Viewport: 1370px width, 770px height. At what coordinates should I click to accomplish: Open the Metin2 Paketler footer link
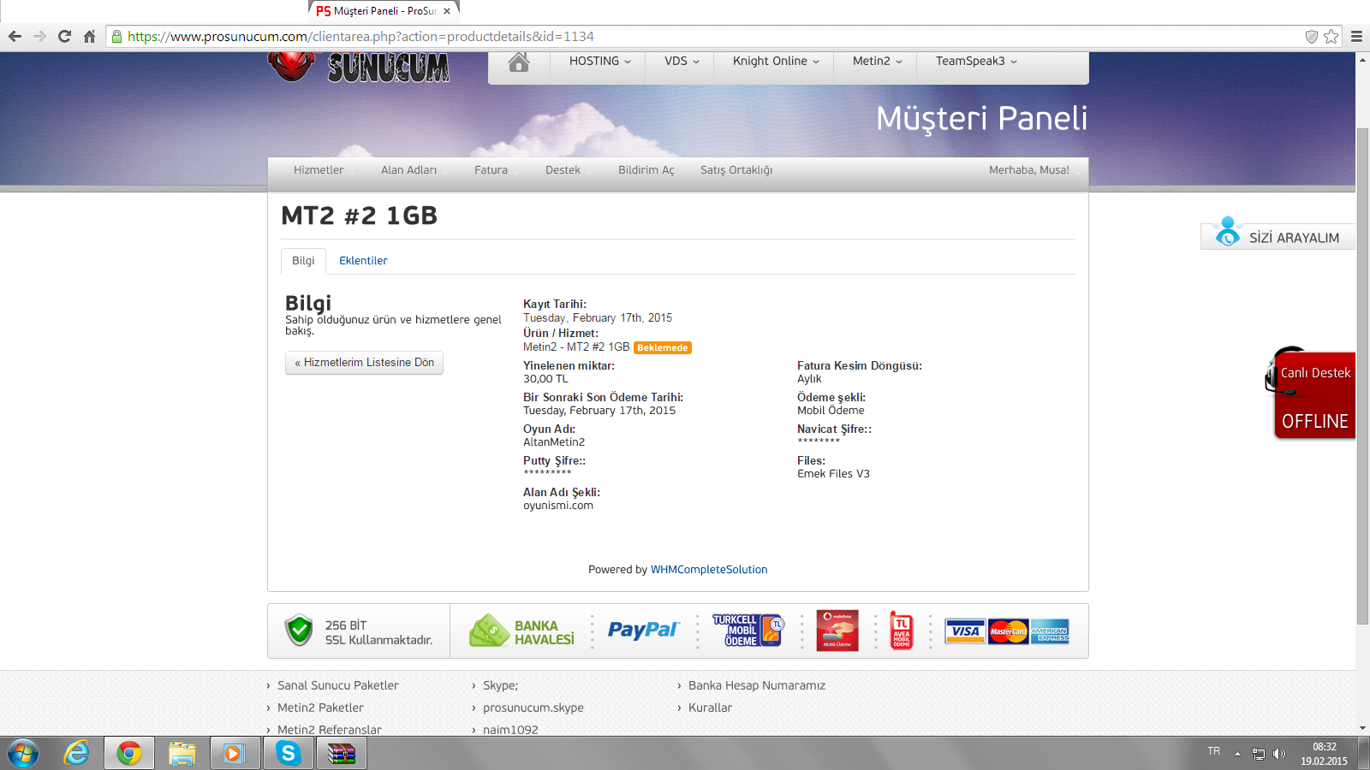click(x=320, y=708)
